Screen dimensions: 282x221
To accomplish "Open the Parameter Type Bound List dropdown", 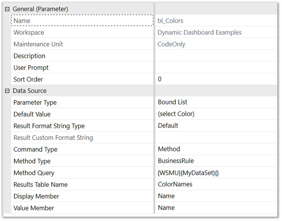I will coord(217,102).
